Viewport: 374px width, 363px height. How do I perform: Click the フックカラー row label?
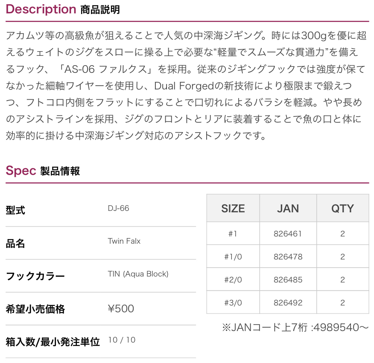[35, 276]
